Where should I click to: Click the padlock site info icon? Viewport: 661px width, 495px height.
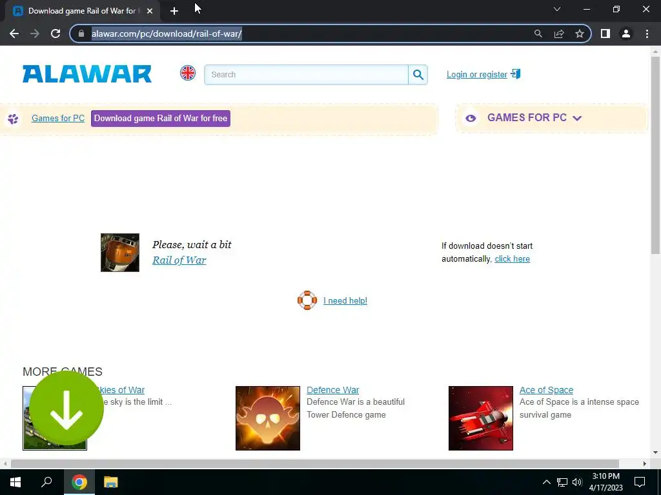(81, 34)
